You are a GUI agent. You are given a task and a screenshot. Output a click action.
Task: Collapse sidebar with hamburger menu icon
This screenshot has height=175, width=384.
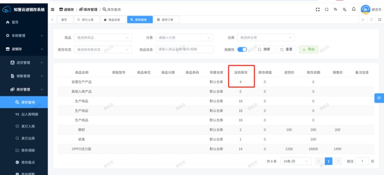[52, 10]
